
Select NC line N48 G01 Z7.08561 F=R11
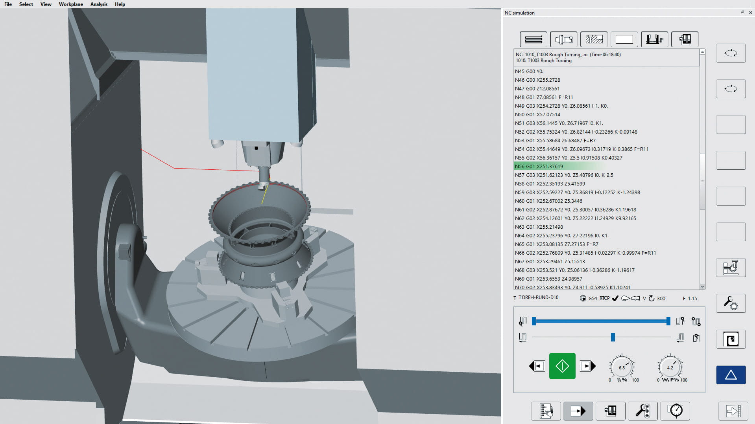click(606, 97)
